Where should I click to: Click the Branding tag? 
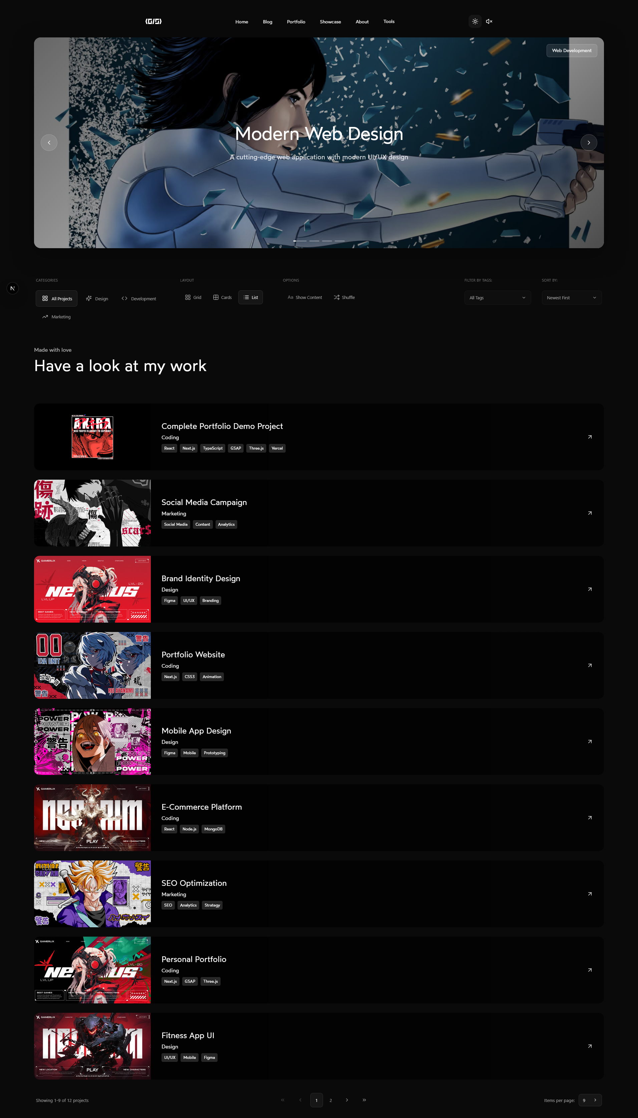(x=210, y=601)
